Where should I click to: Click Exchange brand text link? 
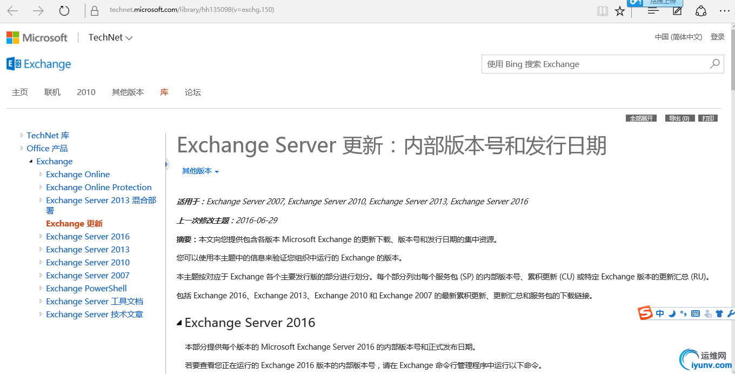(x=48, y=64)
